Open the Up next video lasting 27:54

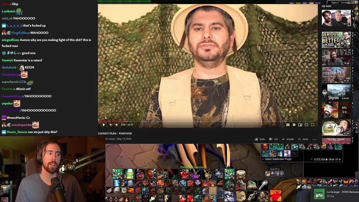coord(336,128)
